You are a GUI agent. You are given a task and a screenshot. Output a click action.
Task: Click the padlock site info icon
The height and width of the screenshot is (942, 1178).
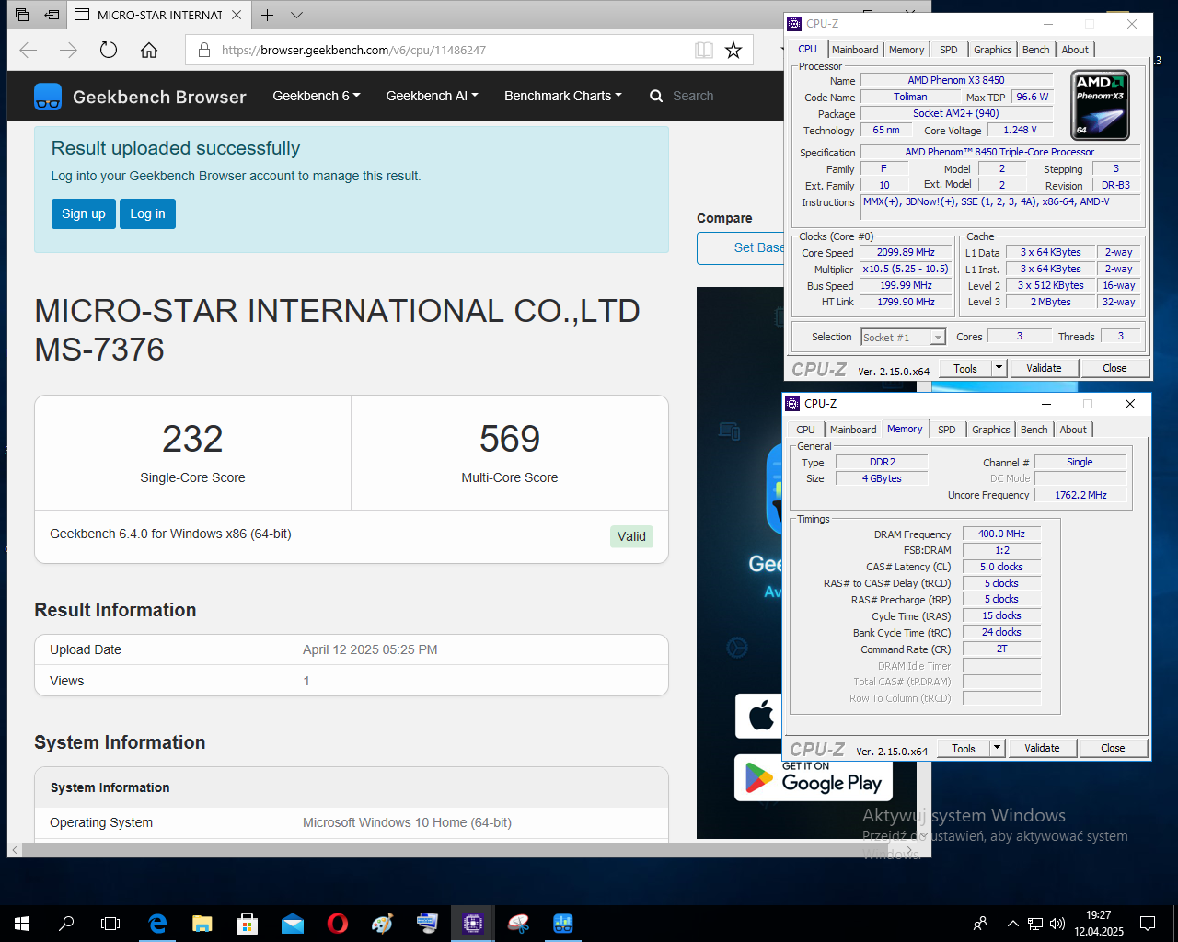point(204,50)
